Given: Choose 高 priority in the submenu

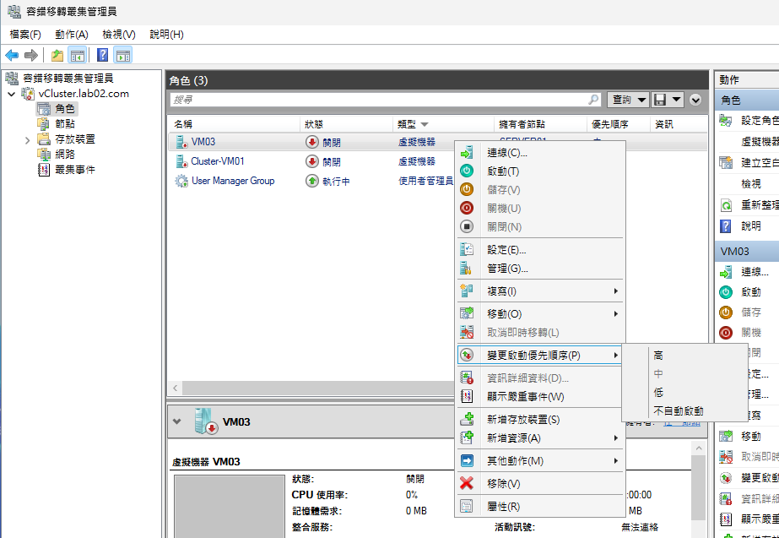Looking at the screenshot, I should click(x=658, y=356).
